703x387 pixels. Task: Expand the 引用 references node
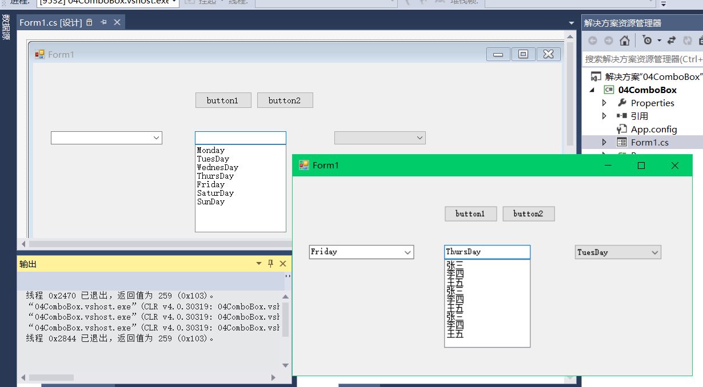(604, 116)
